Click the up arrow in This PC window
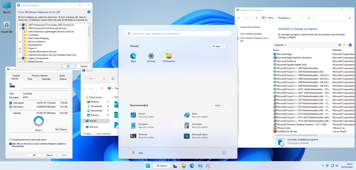This screenshot has height=170, width=356. (102, 88)
